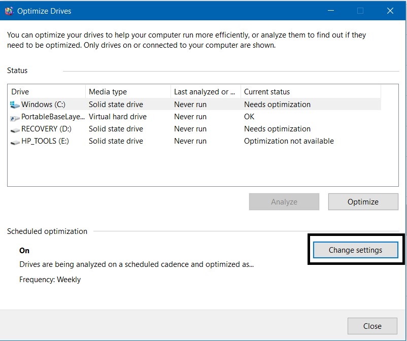Select RECOVERY (D:) row's Needs optimization status
407x341 pixels.
[x=277, y=129]
